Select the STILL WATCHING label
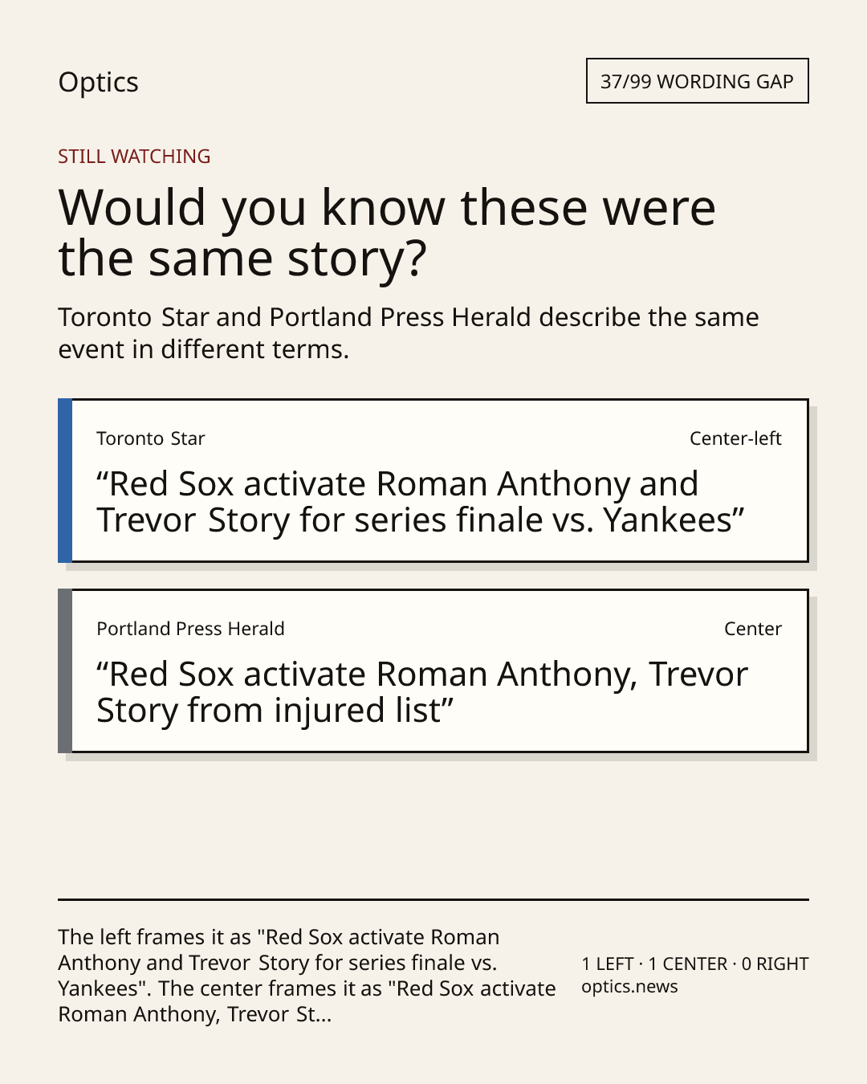Screen dimensions: 867x1084 click(134, 157)
